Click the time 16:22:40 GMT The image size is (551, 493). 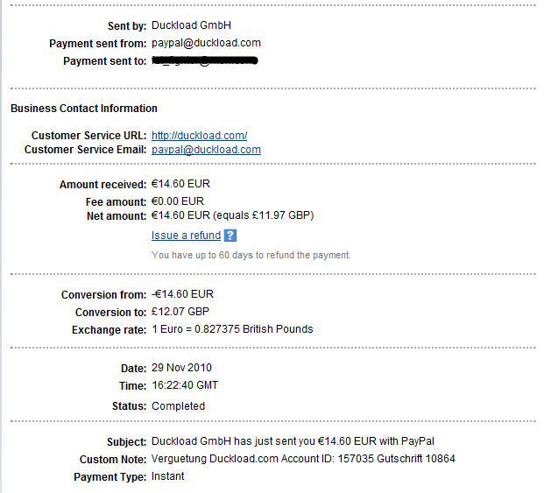pos(185,385)
